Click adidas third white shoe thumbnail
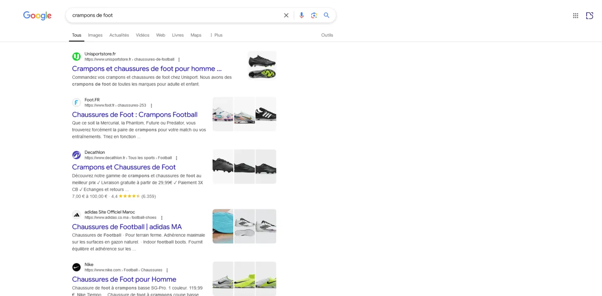Image resolution: width=602 pixels, height=296 pixels. pyautogui.click(x=266, y=226)
